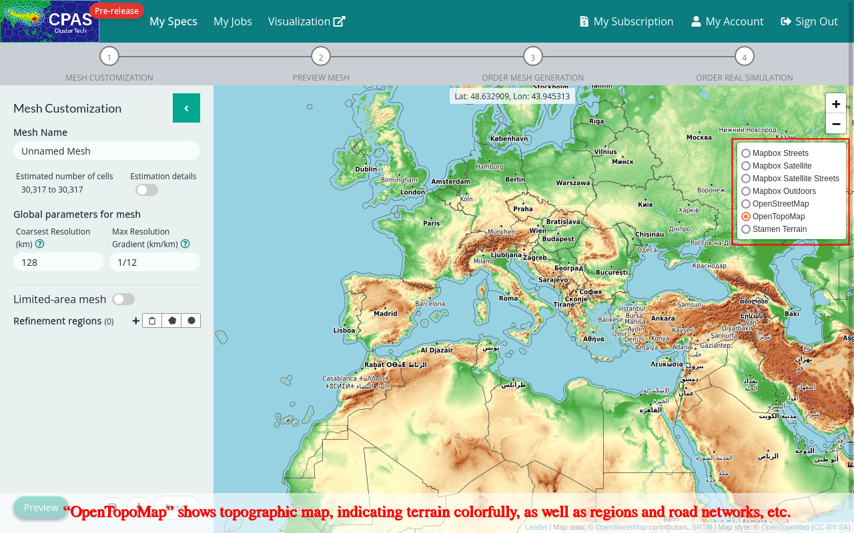Viewport: 854px width, 533px height.
Task: Select Mapbox Outdoors base layer
Action: pos(746,191)
